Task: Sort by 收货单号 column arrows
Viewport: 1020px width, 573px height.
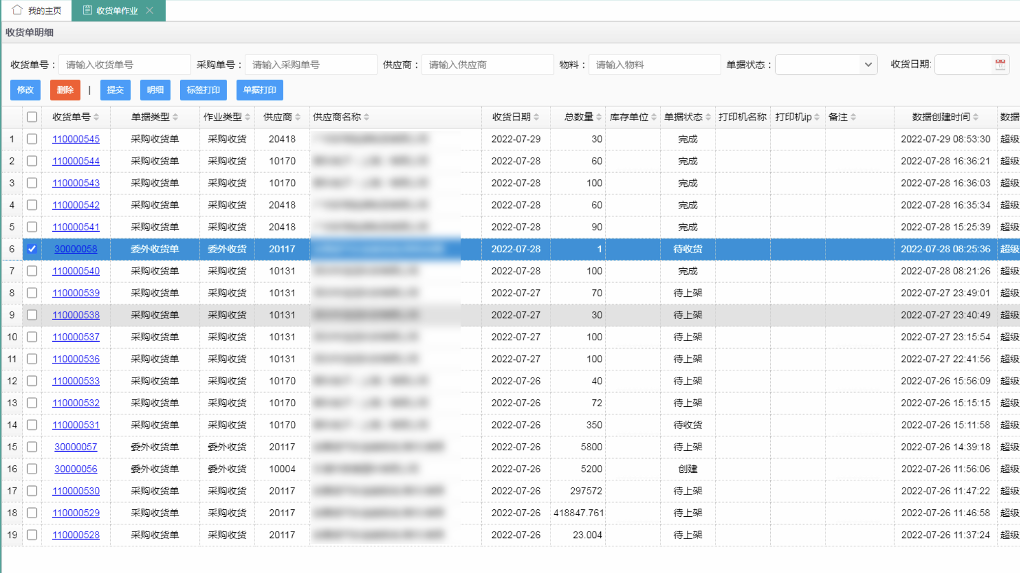Action: coord(97,117)
